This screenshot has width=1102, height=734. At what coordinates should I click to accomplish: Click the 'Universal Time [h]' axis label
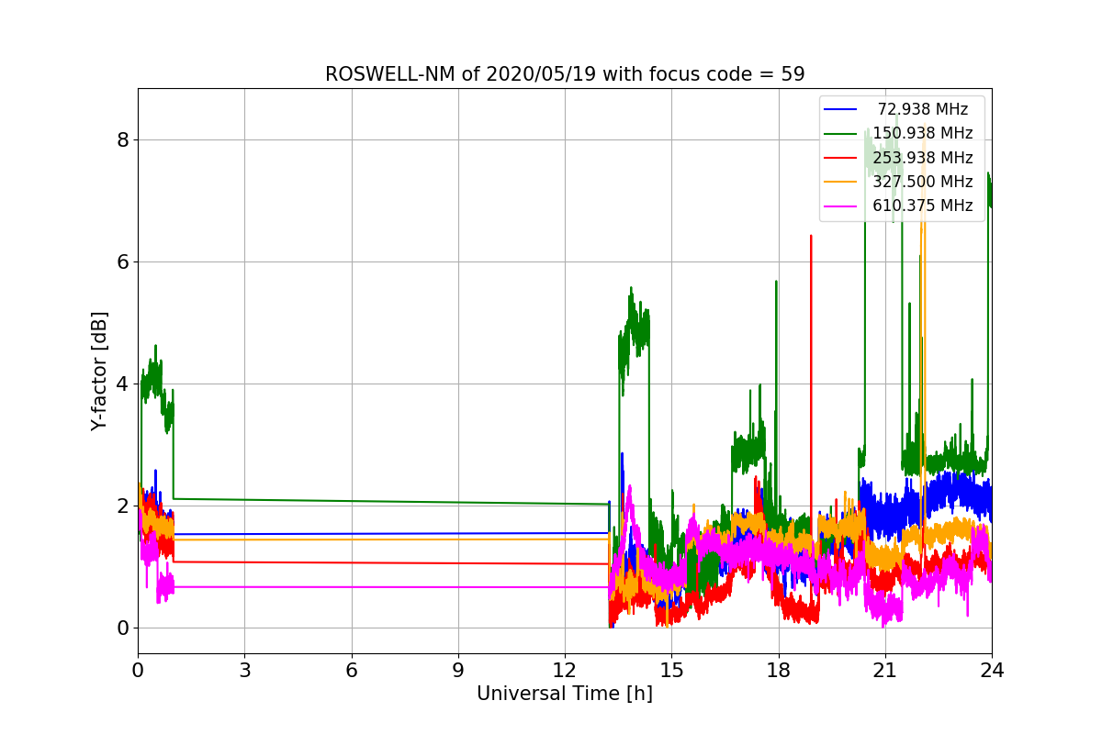tap(564, 695)
